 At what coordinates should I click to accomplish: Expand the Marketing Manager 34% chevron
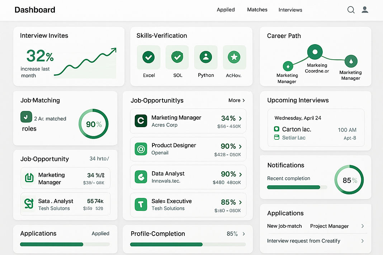240,119
